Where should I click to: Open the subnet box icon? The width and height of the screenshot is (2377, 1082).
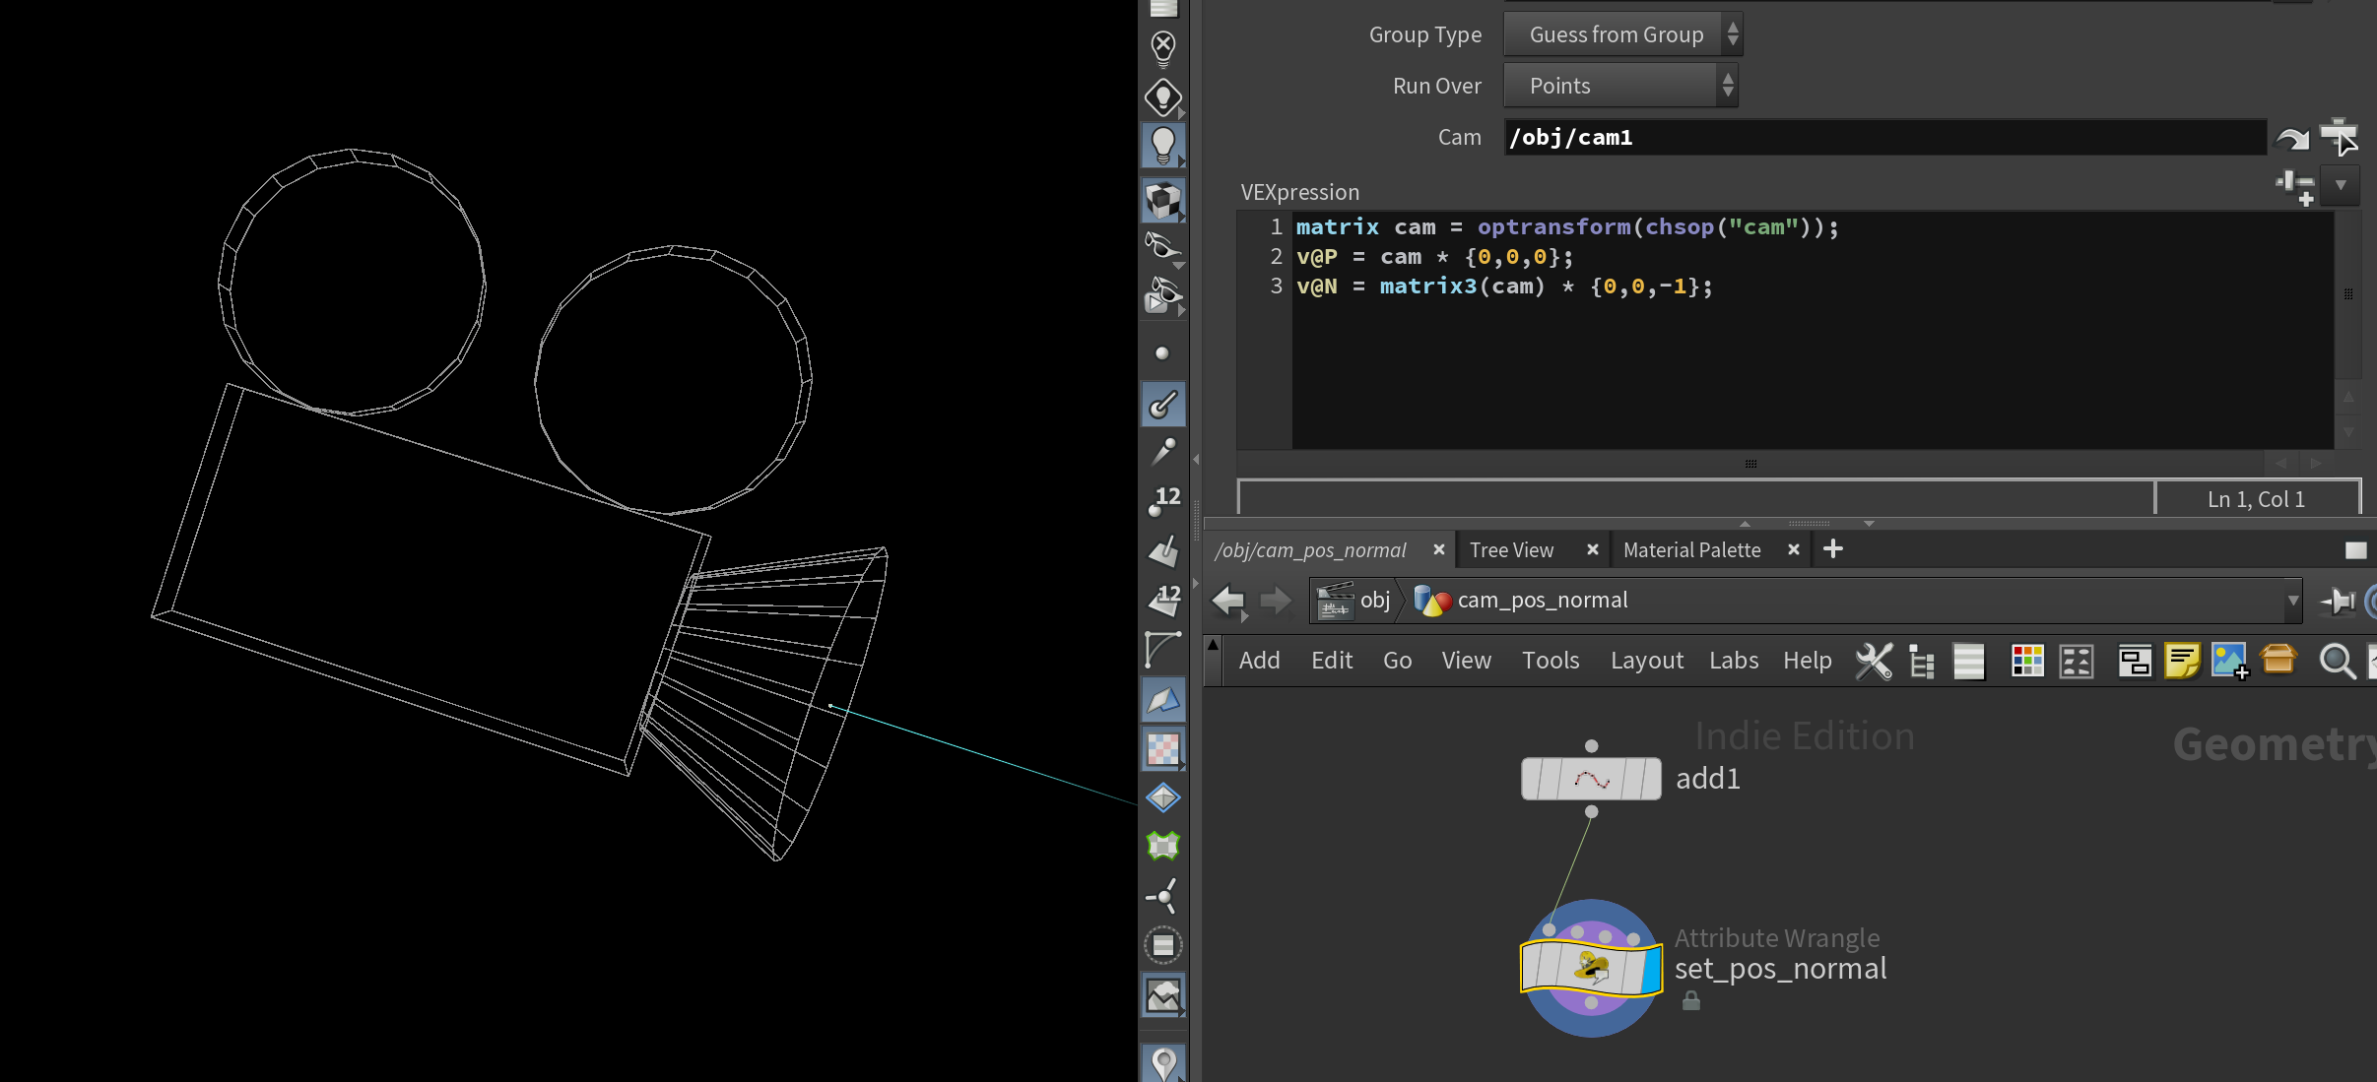pos(2278,659)
